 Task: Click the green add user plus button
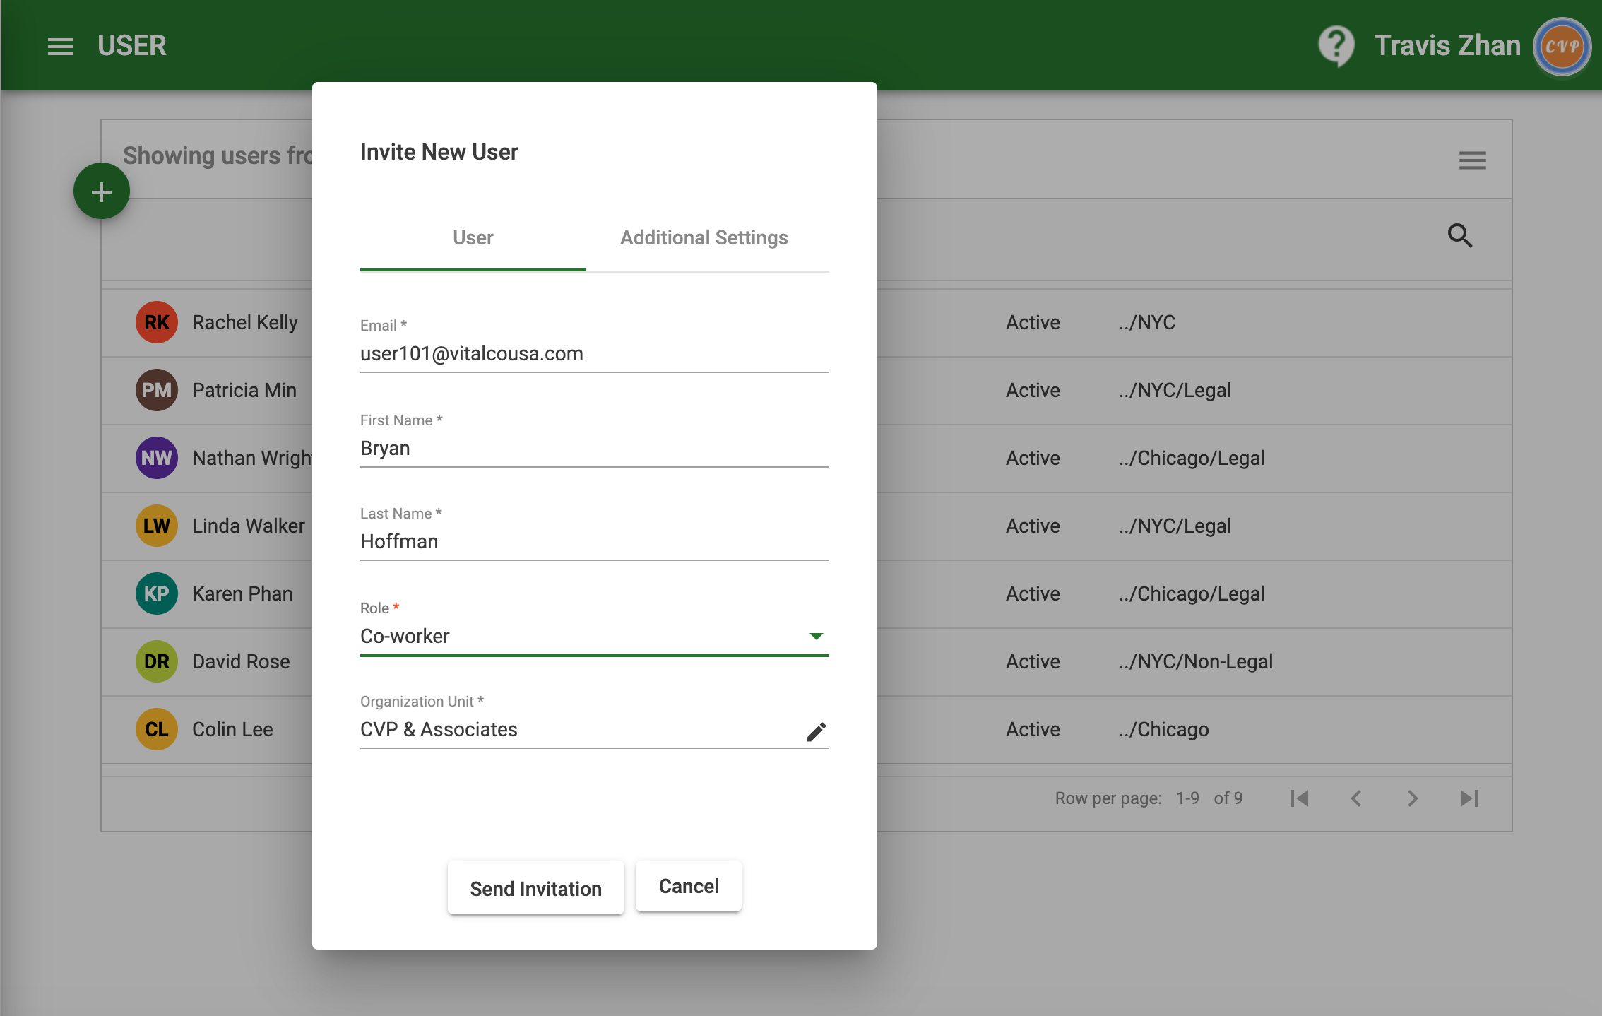coord(102,191)
